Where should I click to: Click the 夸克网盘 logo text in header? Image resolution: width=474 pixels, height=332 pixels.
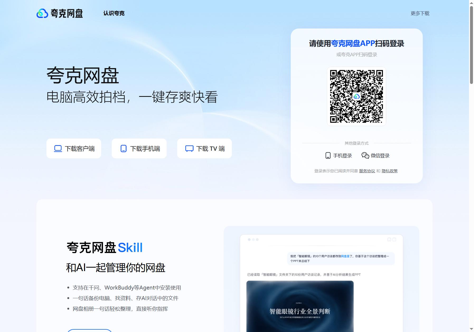[x=67, y=13]
